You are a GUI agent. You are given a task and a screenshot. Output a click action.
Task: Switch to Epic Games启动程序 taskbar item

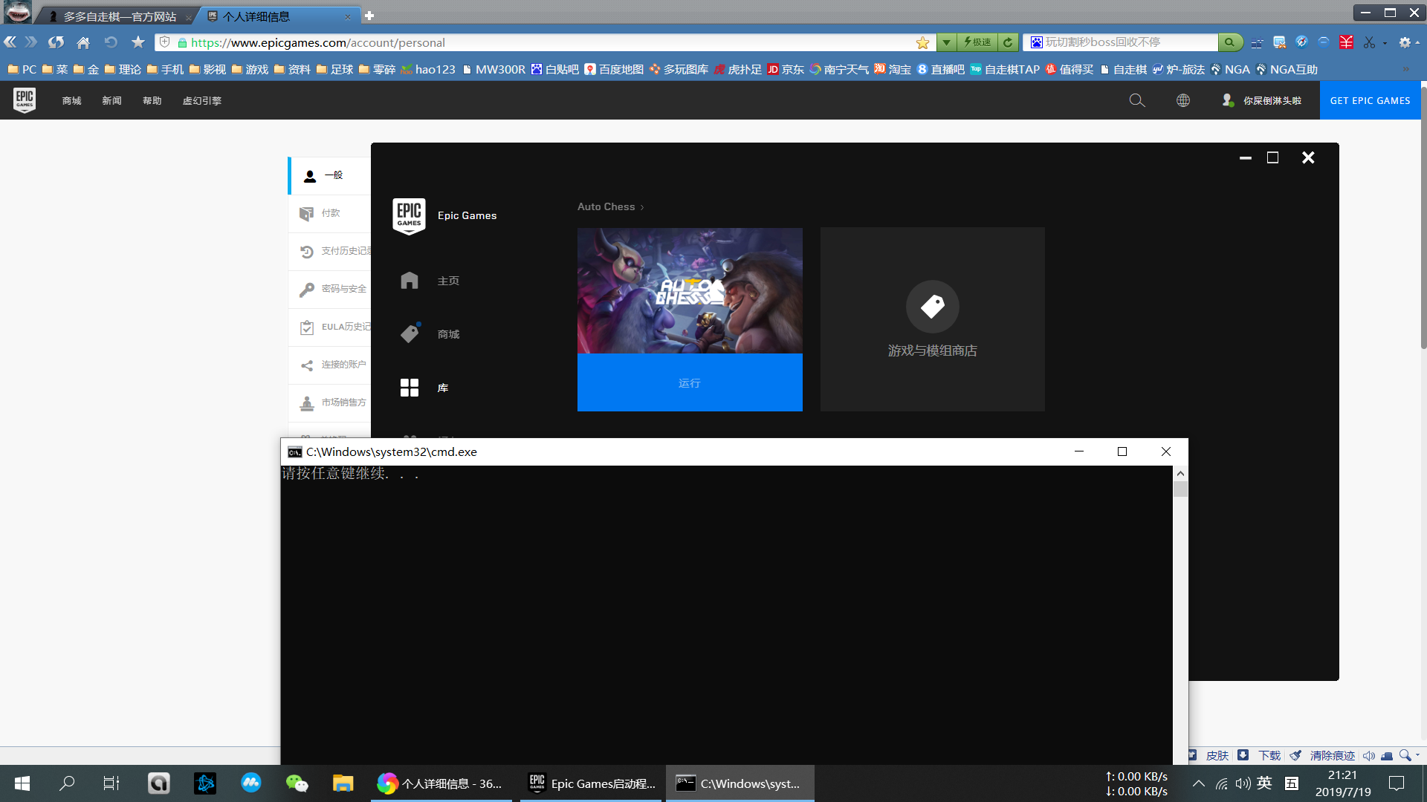pos(592,783)
